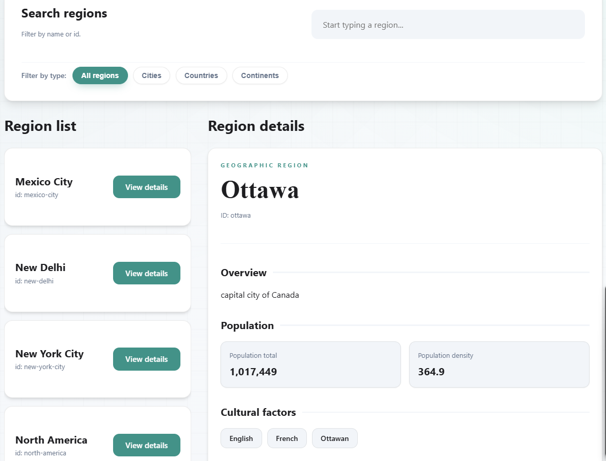
Task: View details for New York City
Action: click(146, 359)
